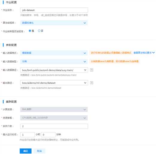
Task: Click the 取消 cancel button
Action: pyautogui.click(x=40, y=151)
